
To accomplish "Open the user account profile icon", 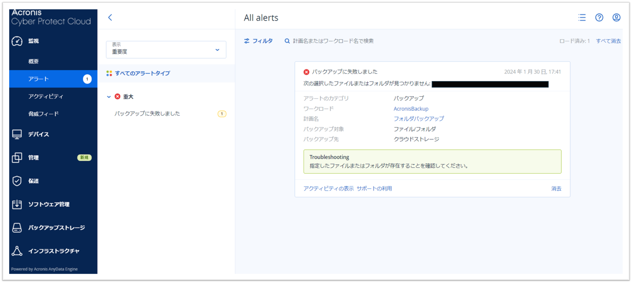I will click(616, 18).
